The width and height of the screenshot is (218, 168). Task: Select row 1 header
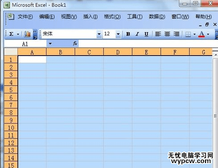click(x=11, y=60)
